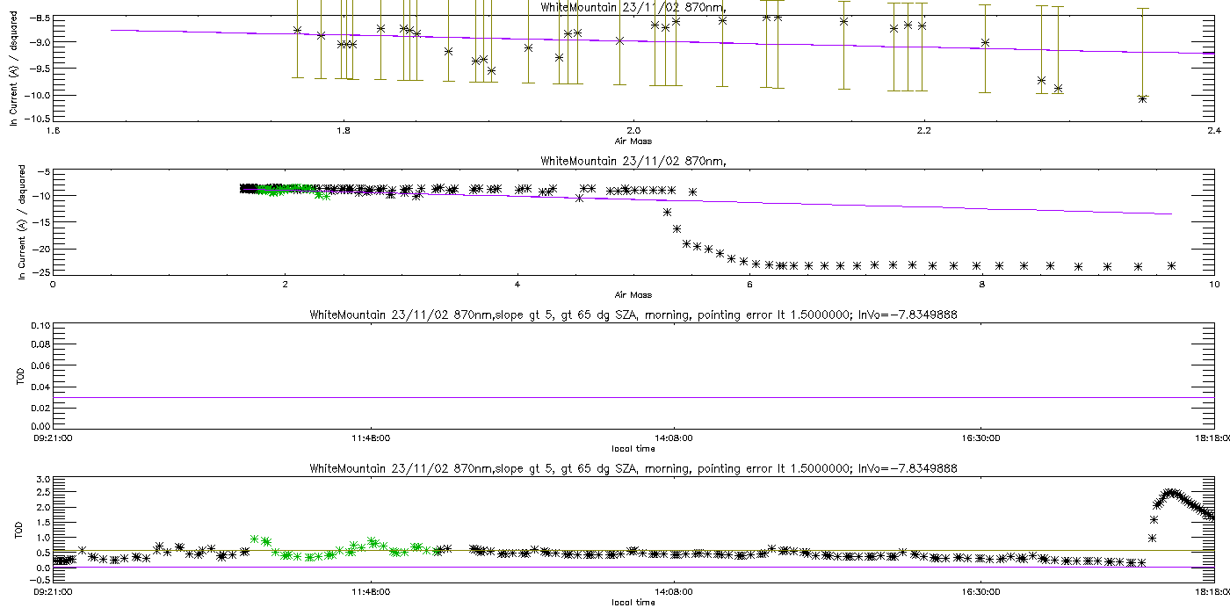This screenshot has width=1230, height=615.
Task: Select the x-axis tick 6 in second plot
Action: pyautogui.click(x=749, y=284)
